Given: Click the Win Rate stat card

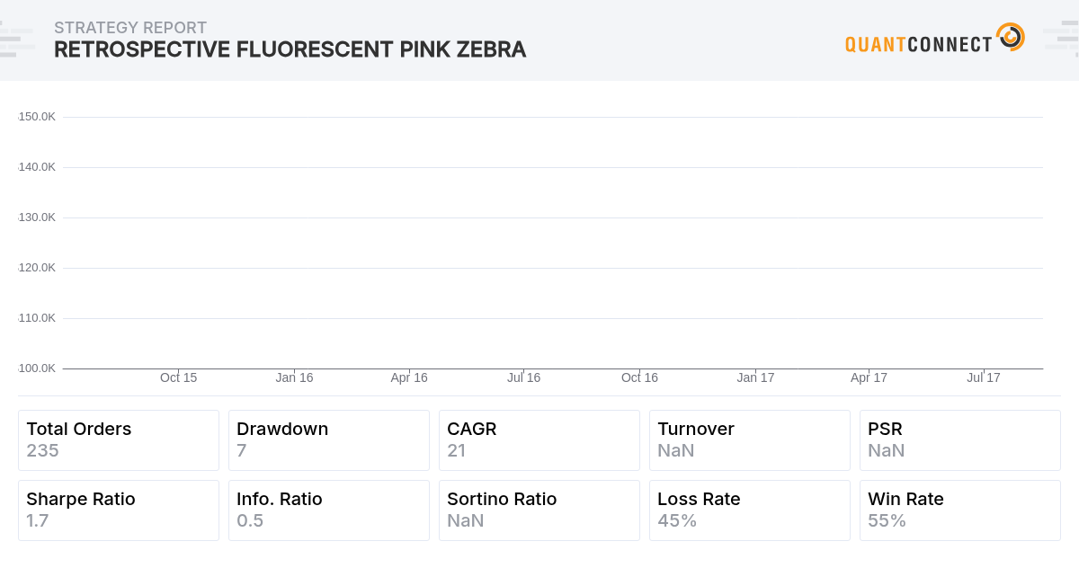Looking at the screenshot, I should 960,510.
